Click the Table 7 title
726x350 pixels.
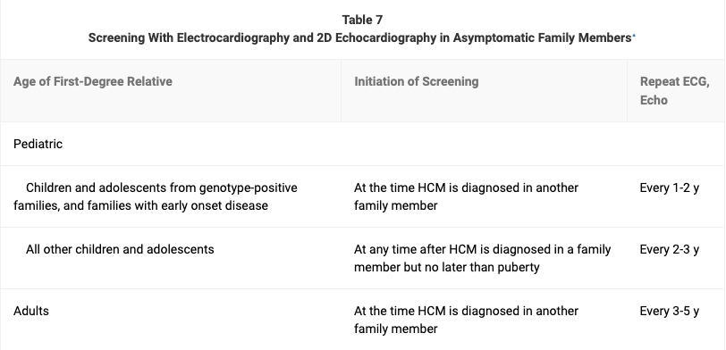click(x=362, y=20)
